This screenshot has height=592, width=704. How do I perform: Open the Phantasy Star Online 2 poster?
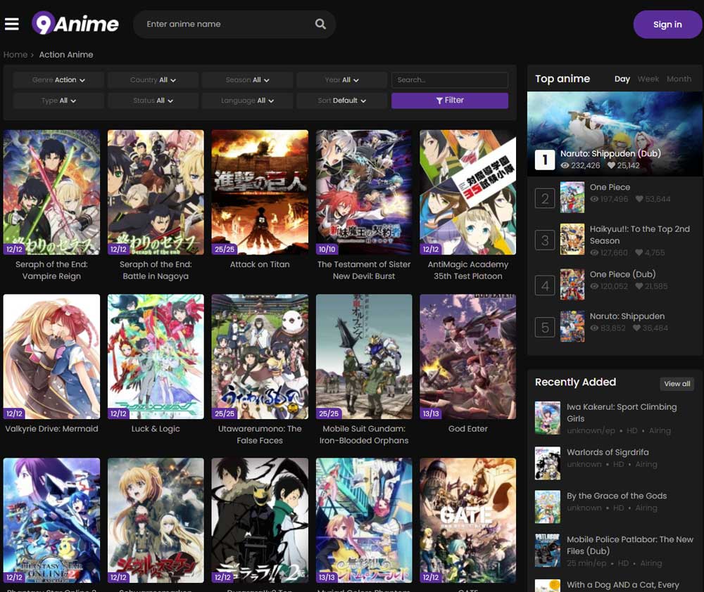[51, 520]
